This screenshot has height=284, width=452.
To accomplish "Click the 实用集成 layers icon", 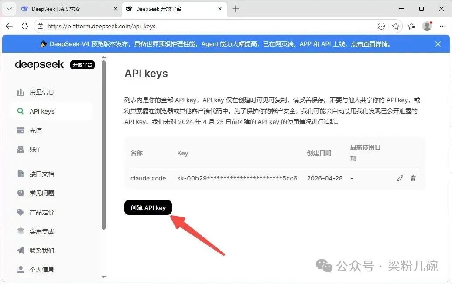I will (x=21, y=231).
